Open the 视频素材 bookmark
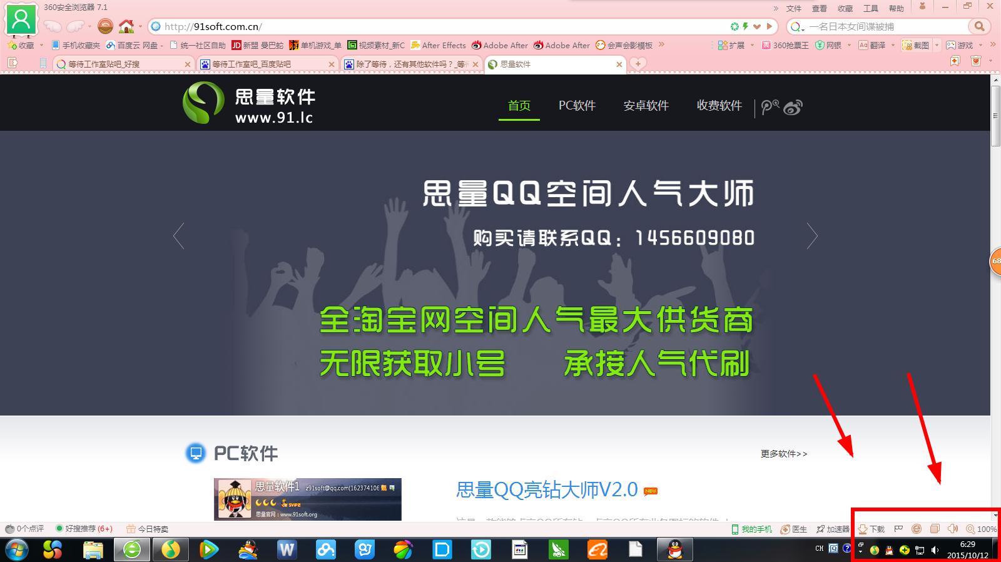Image resolution: width=1001 pixels, height=562 pixels. coord(376,45)
